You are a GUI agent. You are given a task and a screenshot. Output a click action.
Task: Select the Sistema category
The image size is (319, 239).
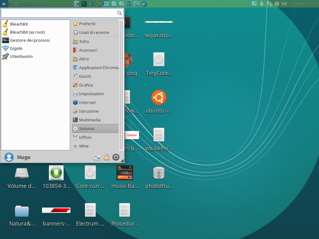95,129
